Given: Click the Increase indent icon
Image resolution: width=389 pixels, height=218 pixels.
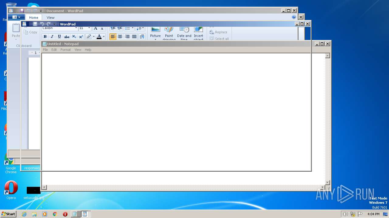Looking at the screenshot, I should click(120, 28).
